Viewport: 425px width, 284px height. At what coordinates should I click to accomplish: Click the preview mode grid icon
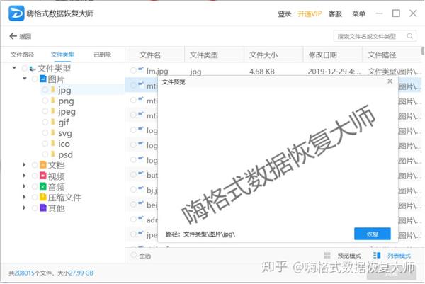[327, 255]
